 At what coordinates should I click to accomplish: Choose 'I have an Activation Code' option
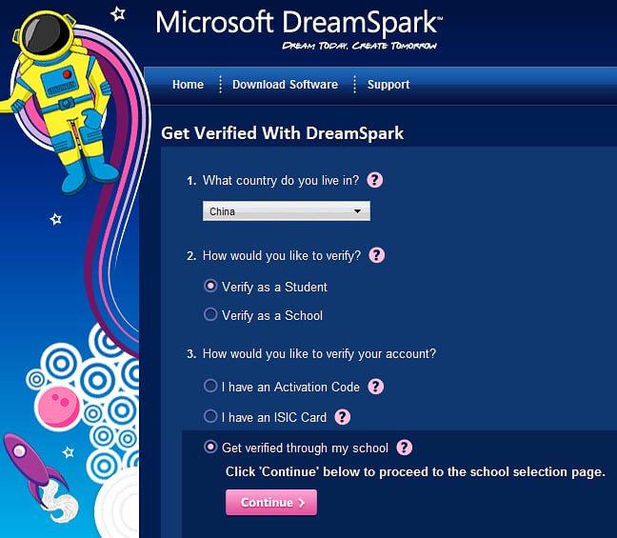click(210, 386)
